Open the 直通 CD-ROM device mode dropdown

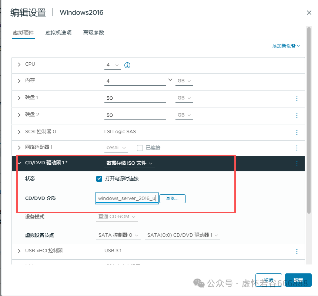tap(117, 217)
